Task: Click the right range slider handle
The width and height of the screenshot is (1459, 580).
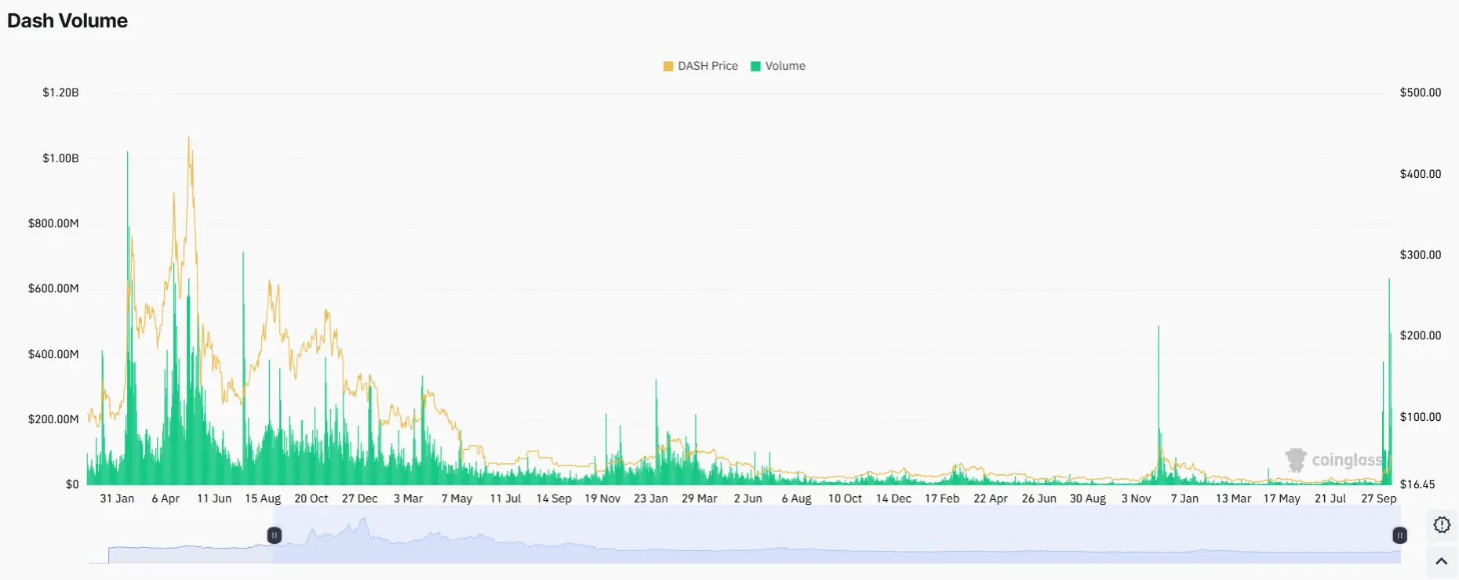Action: pyautogui.click(x=1399, y=535)
